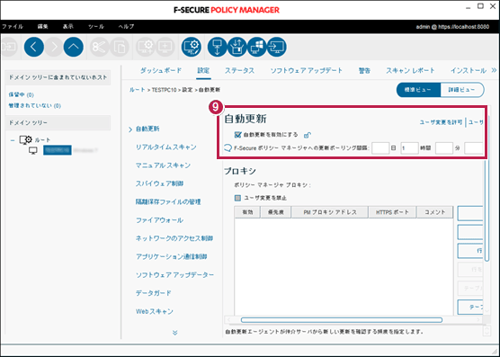
Task: Click the monitor with plus icon
Action: (x=165, y=47)
